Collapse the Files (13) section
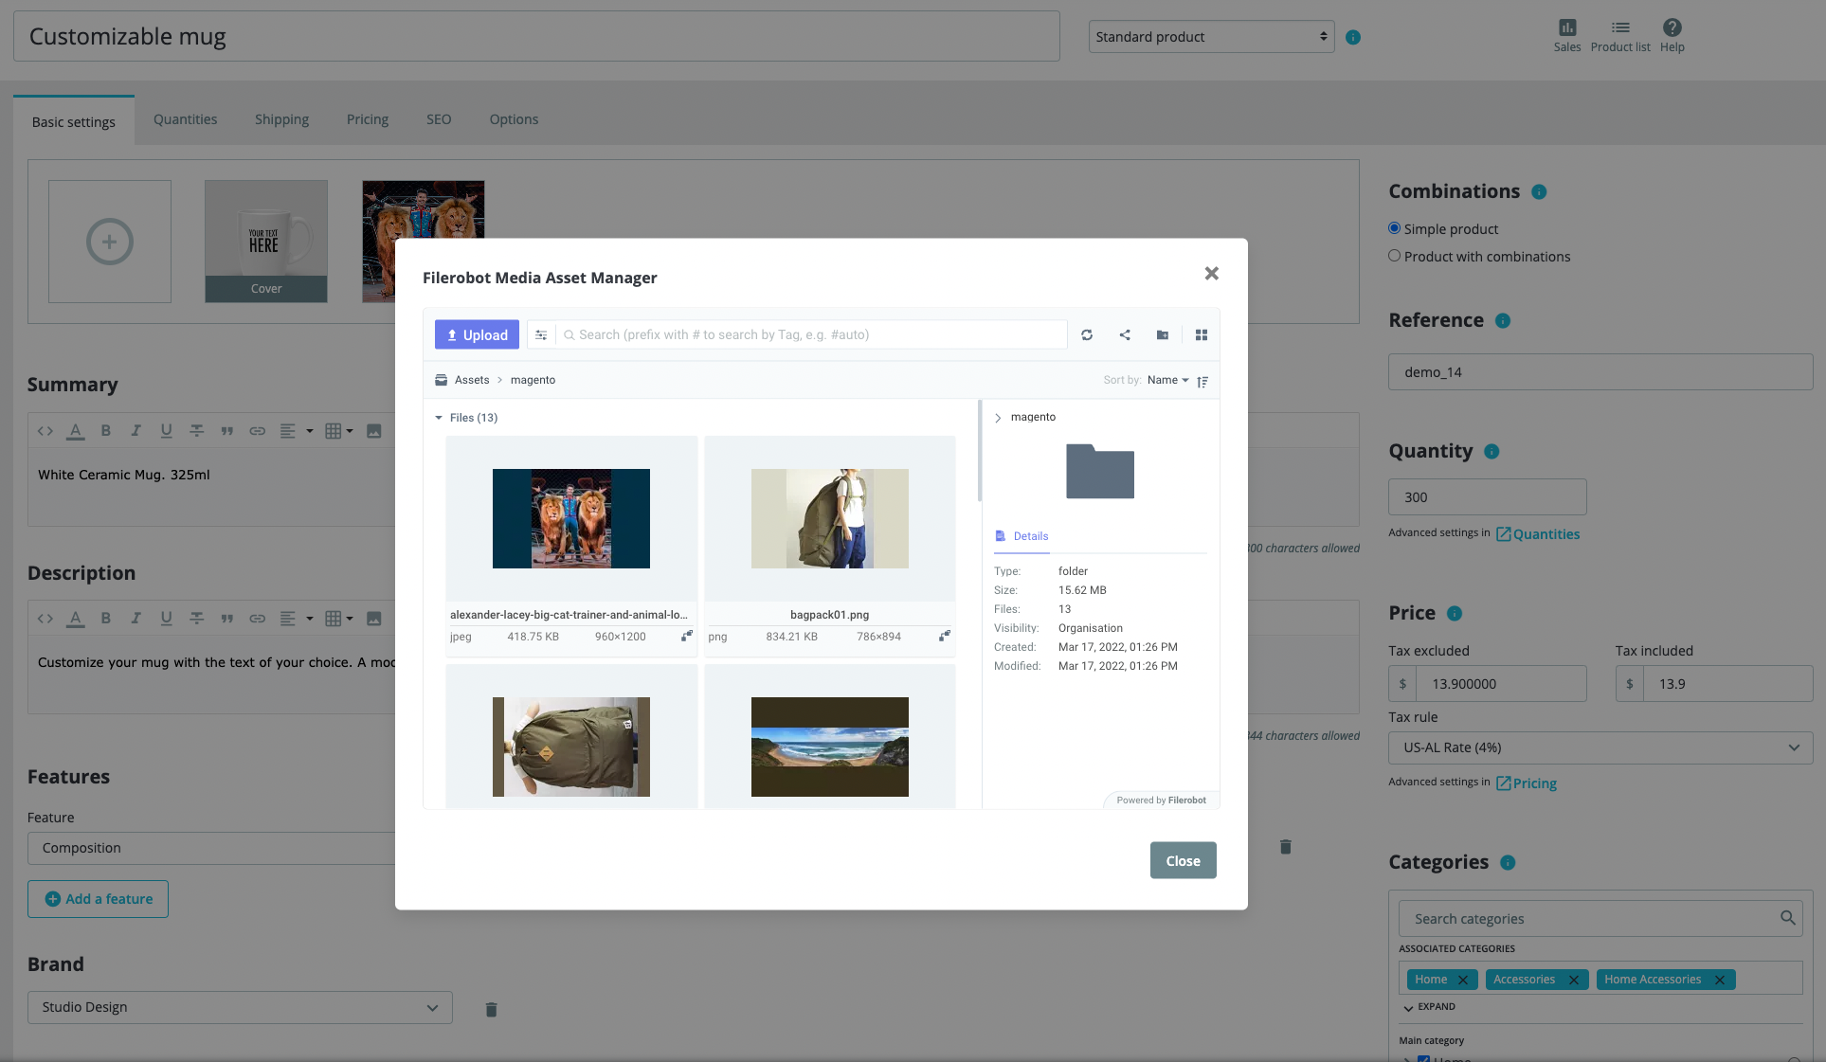Viewport: 1826px width, 1062px height. coord(439,418)
